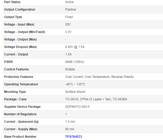Select the Operating Temperature range value
The width and height of the screenshot is (163, 140).
[75, 84]
